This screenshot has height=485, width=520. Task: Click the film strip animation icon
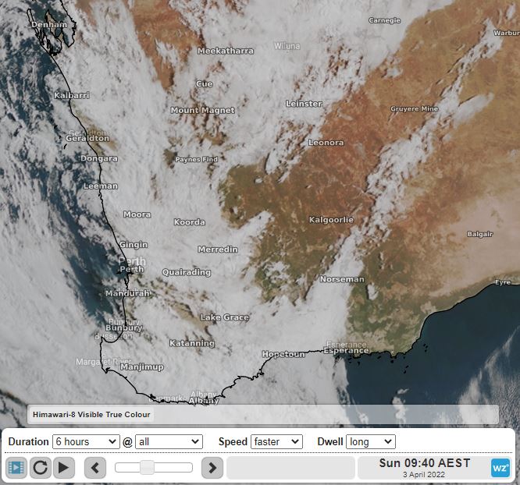tap(16, 468)
